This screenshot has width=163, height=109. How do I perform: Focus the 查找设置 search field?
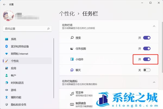click(x=24, y=28)
